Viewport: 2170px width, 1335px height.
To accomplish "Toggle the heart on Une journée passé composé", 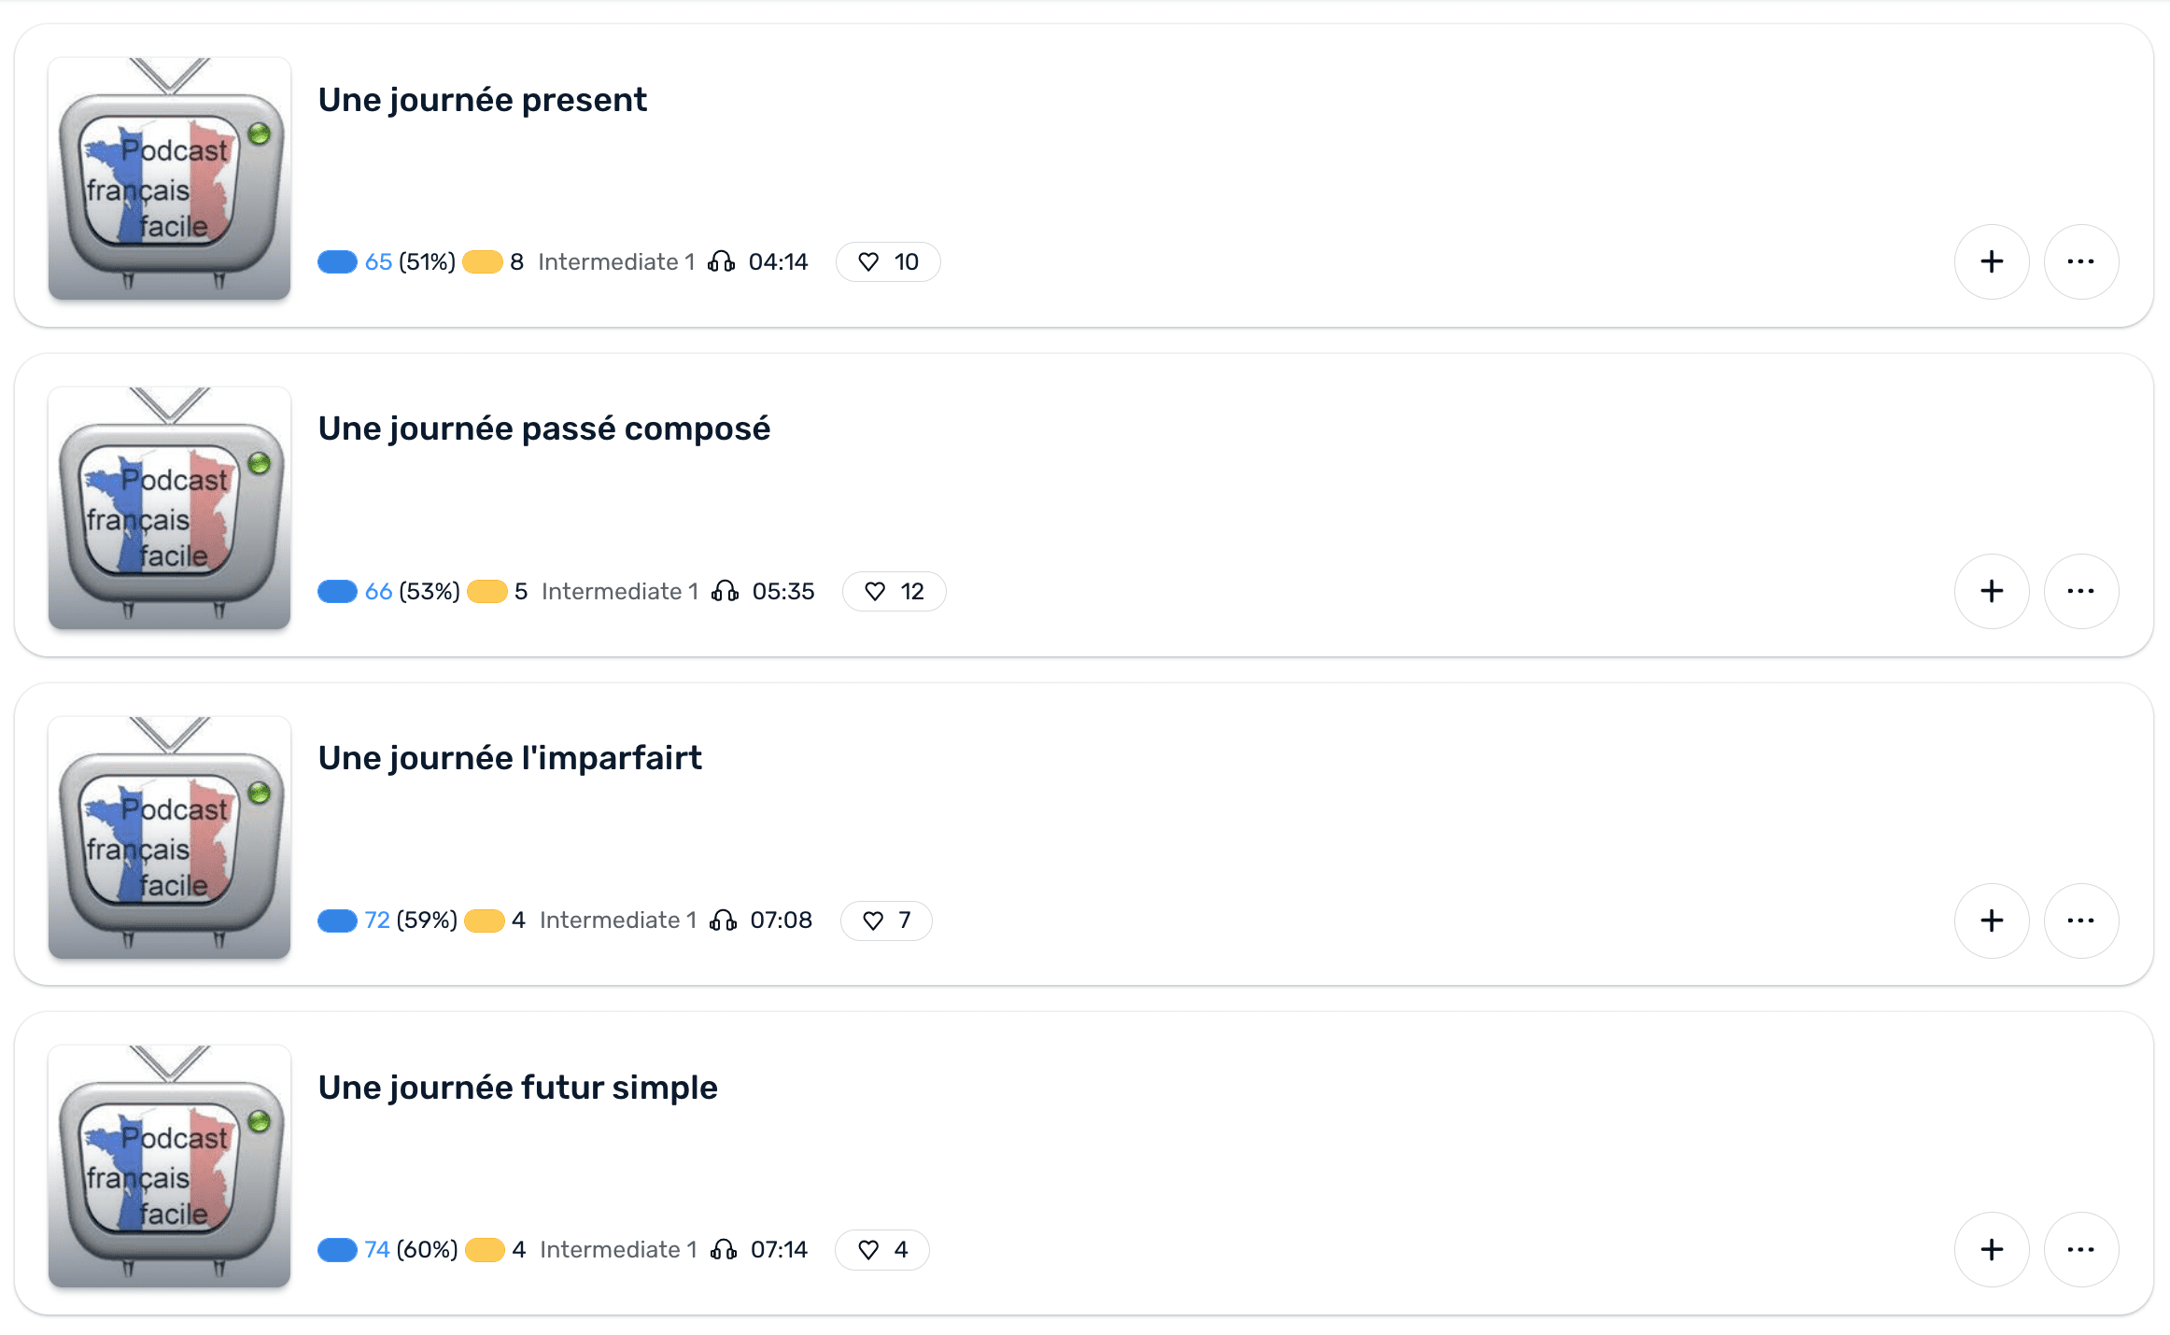I will (x=875, y=592).
